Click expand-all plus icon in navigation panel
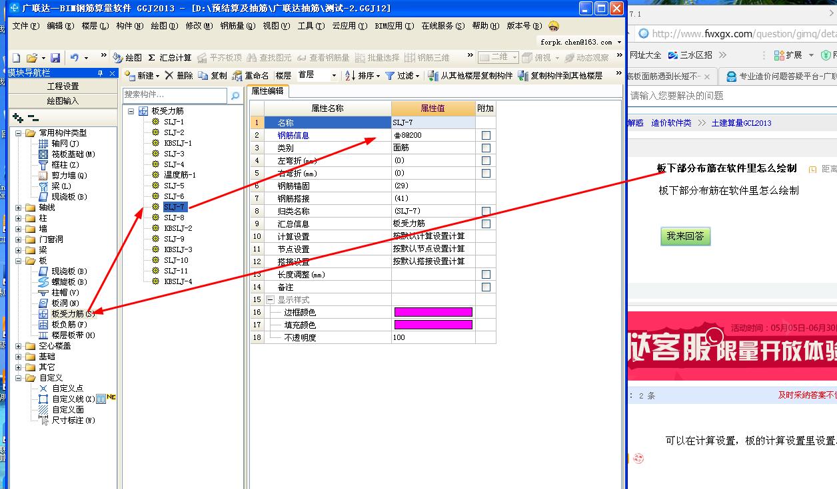This screenshot has height=489, width=837. [x=17, y=118]
